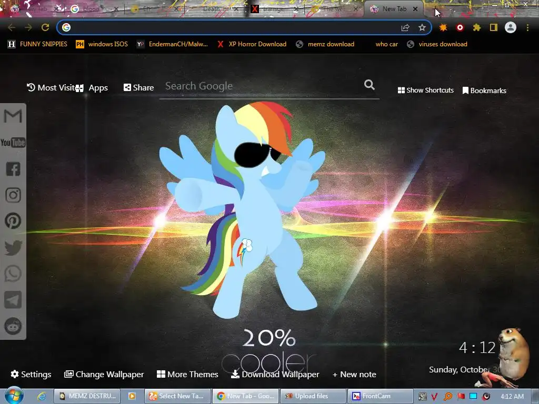This screenshot has height=404, width=539.
Task: Switch to the 'Death' tab
Action: pyautogui.click(x=215, y=9)
